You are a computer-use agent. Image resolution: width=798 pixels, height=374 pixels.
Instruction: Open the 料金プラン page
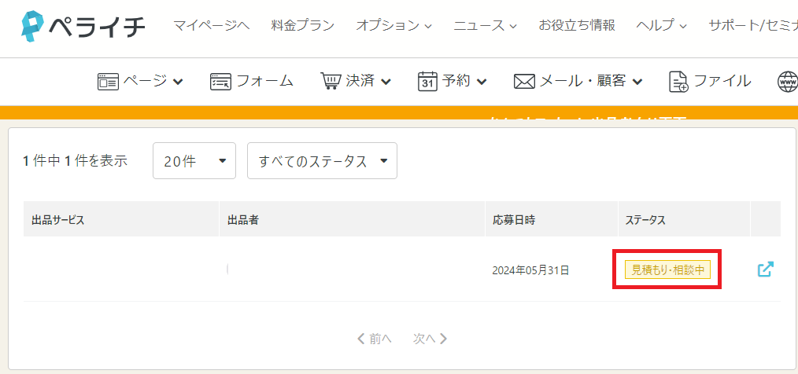pos(302,26)
